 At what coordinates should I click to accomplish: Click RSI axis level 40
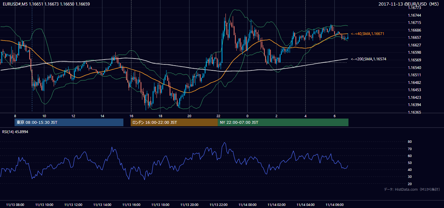(x=410, y=170)
